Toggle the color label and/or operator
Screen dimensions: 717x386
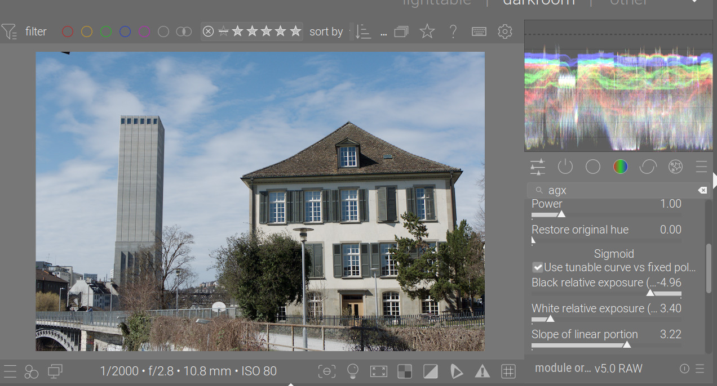tap(184, 32)
